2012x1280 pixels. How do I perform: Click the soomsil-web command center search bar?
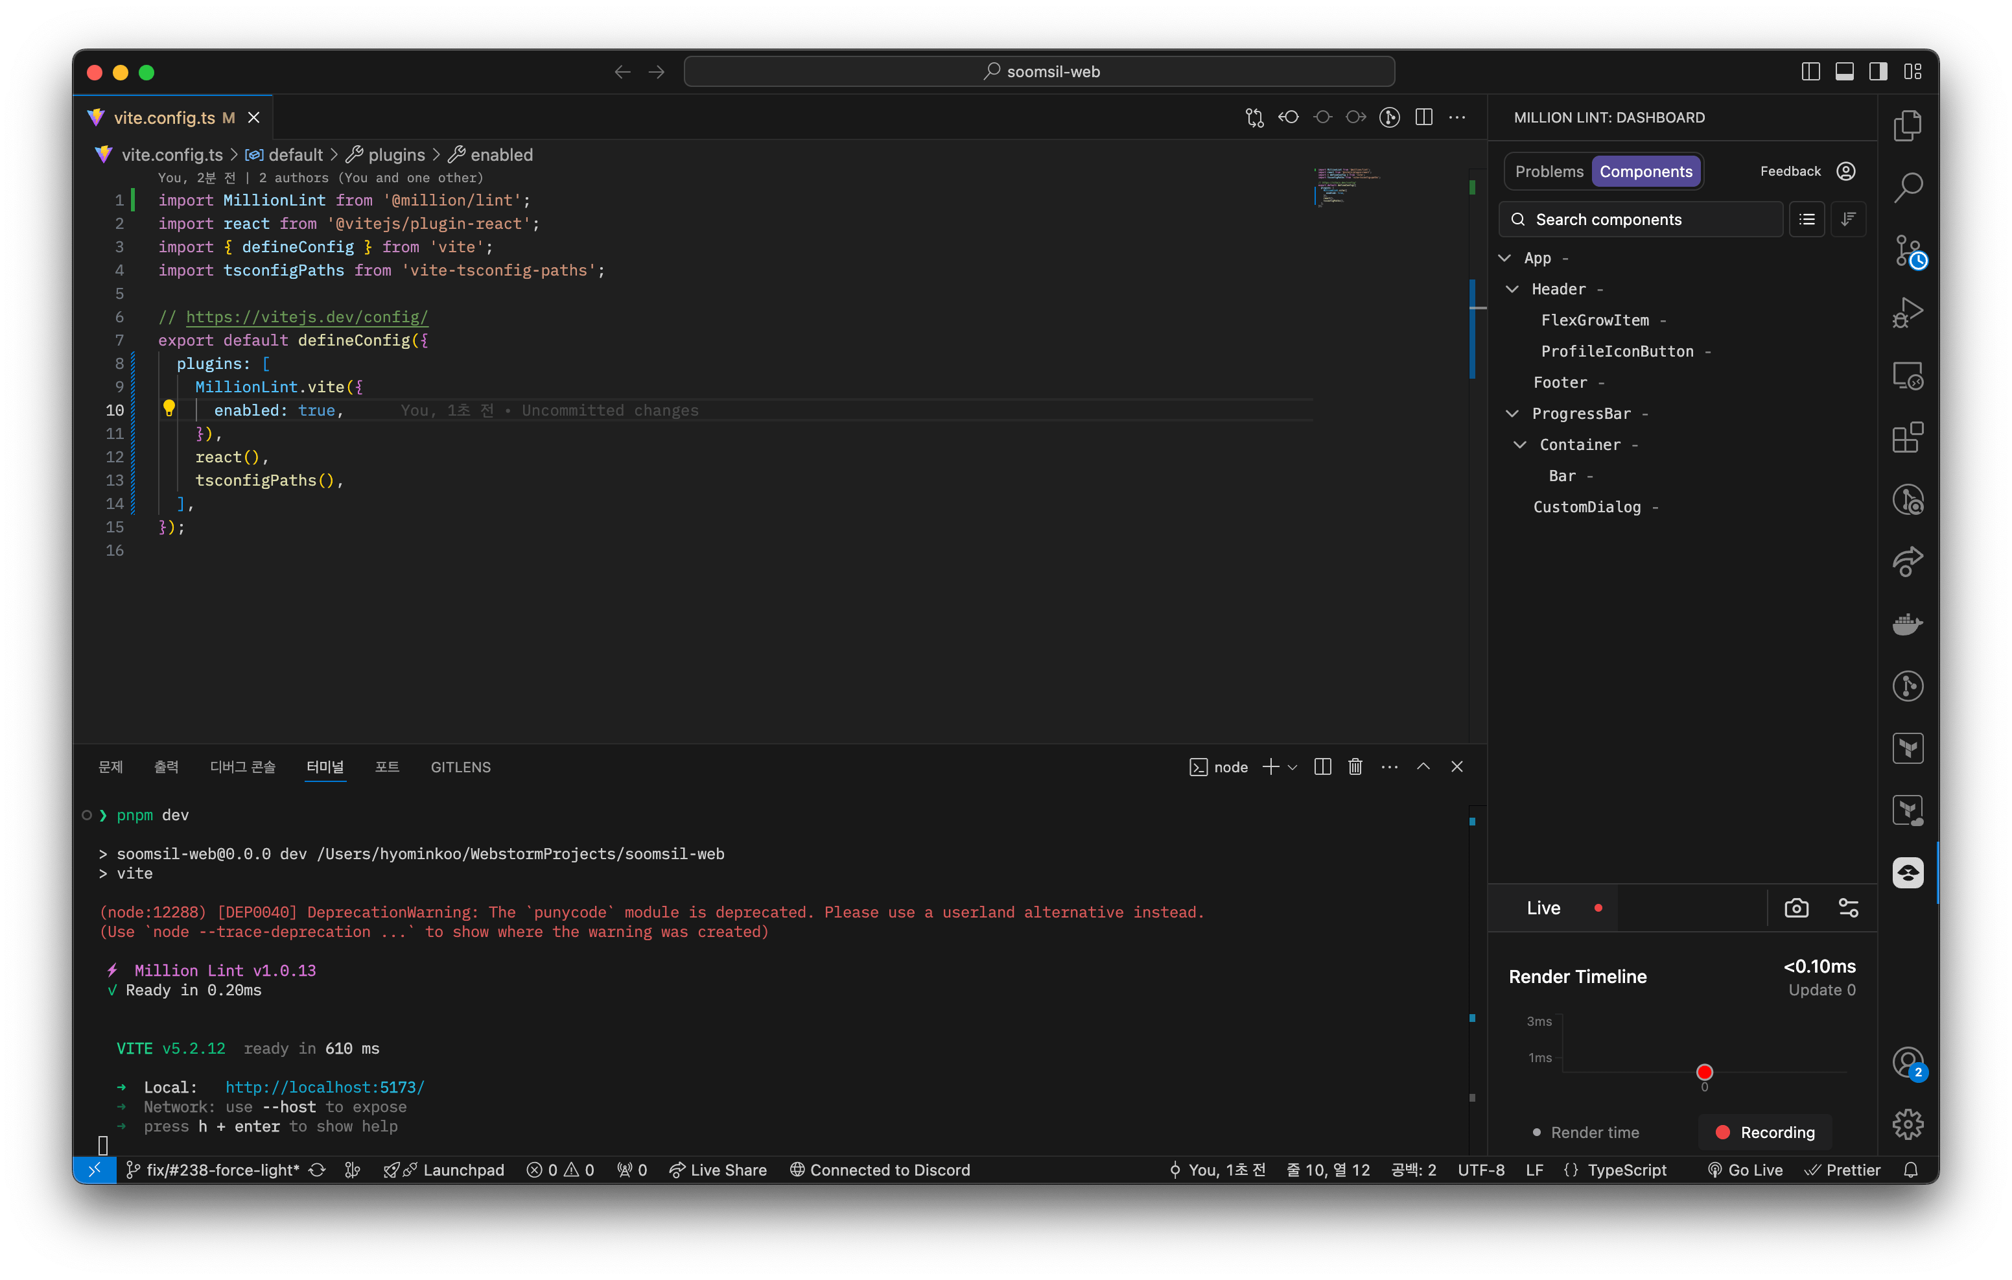[1038, 72]
